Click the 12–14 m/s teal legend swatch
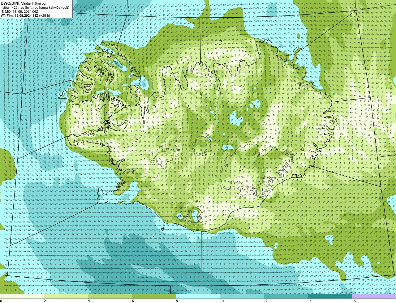The height and width of the screenshot is (303, 396). click(286, 296)
